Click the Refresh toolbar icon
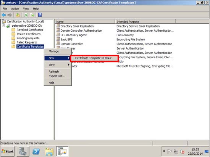The image size is (210, 157). 26,15
